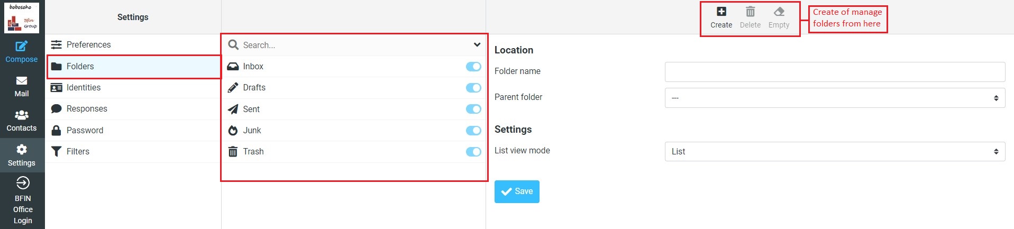Image resolution: width=1014 pixels, height=229 pixels.
Task: Open the List view mode dropdown
Action: (835, 151)
